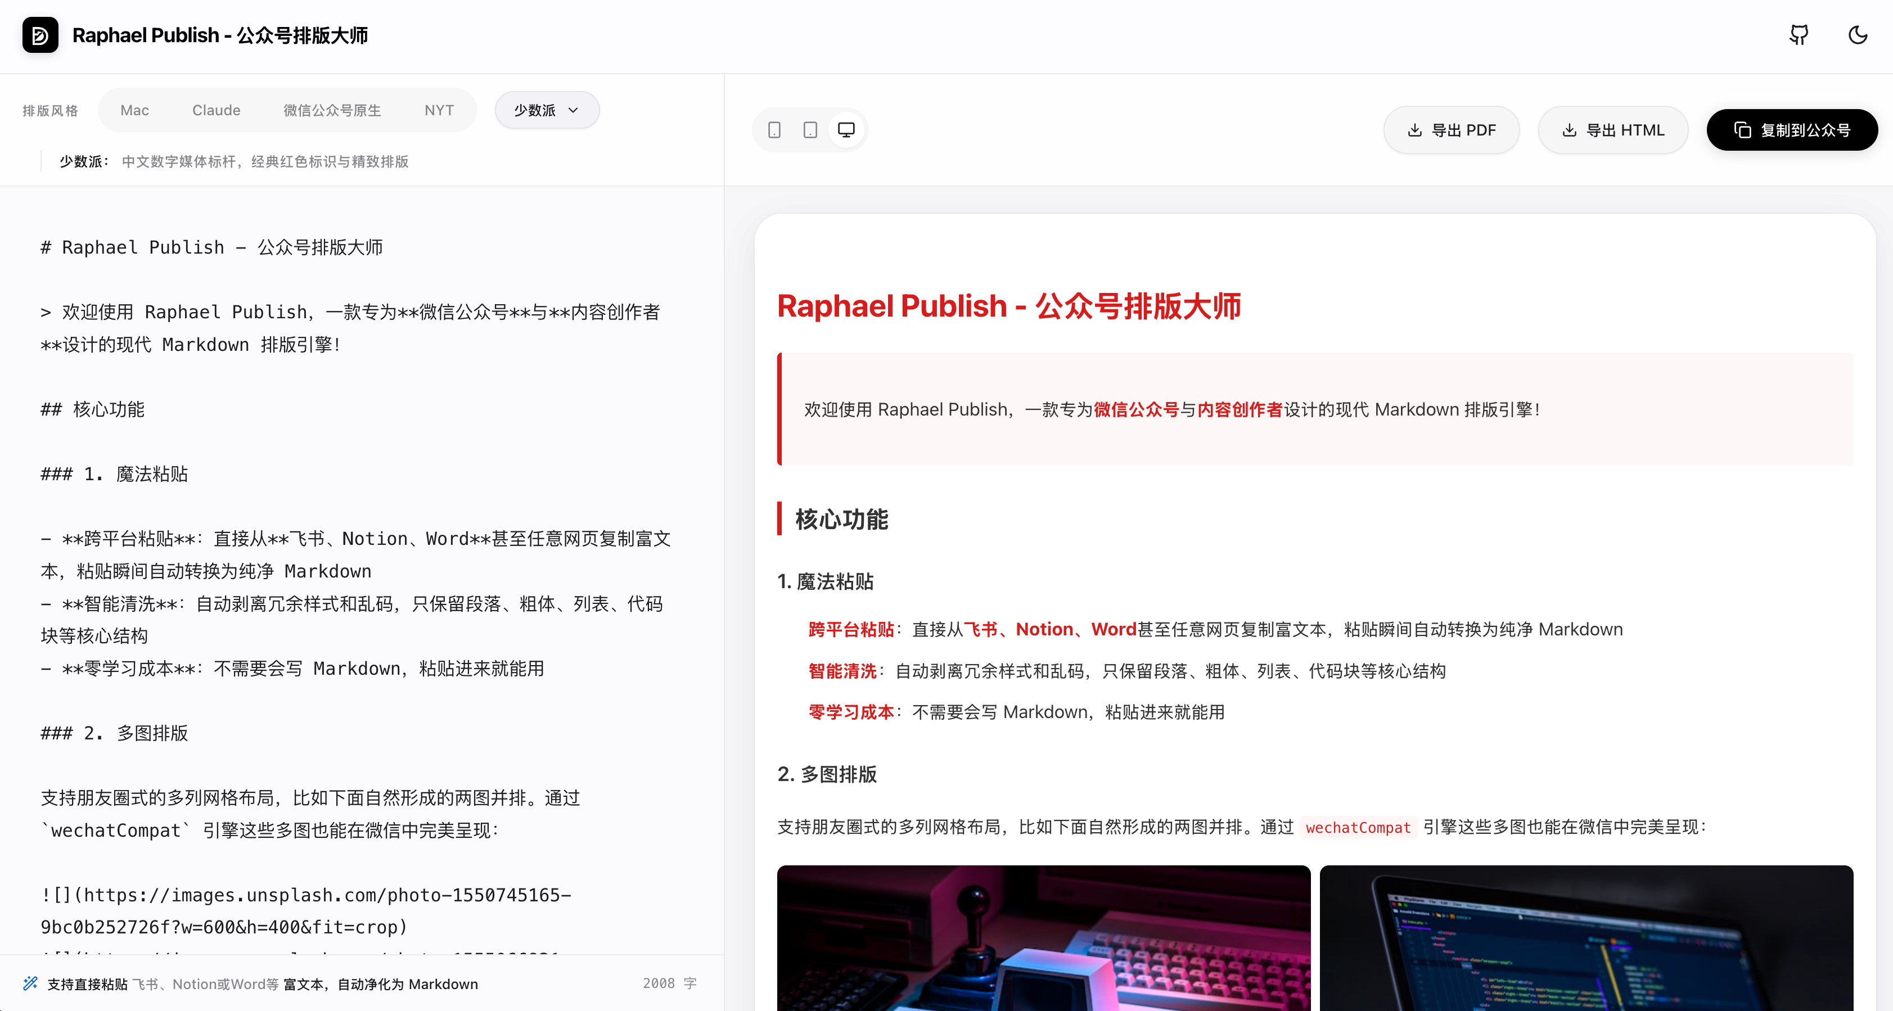
Task: Open the project's GitHub repository
Action: (1798, 34)
